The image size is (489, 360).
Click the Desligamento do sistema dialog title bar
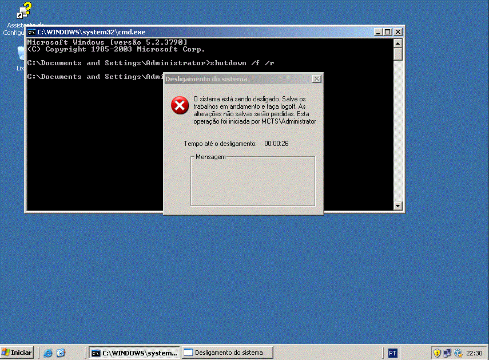[238, 79]
